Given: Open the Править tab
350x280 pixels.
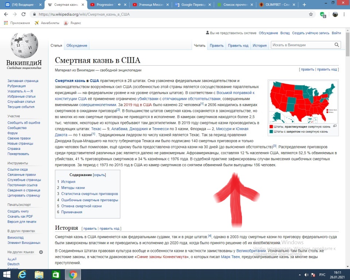Looking at the screenshot, I should (x=217, y=45).
